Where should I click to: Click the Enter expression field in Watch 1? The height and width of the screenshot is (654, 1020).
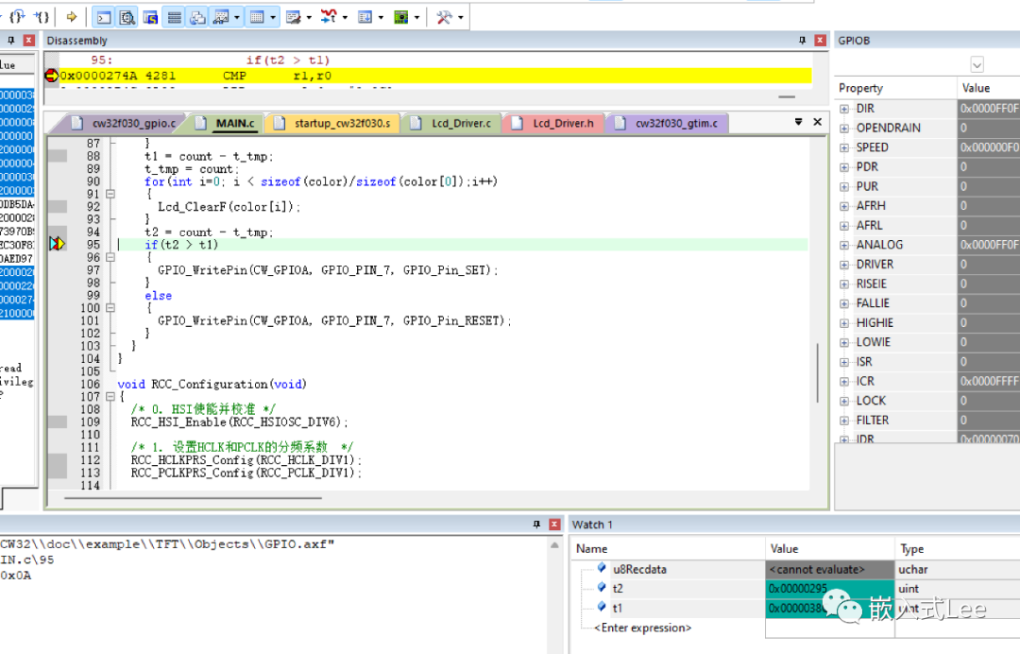[642, 628]
